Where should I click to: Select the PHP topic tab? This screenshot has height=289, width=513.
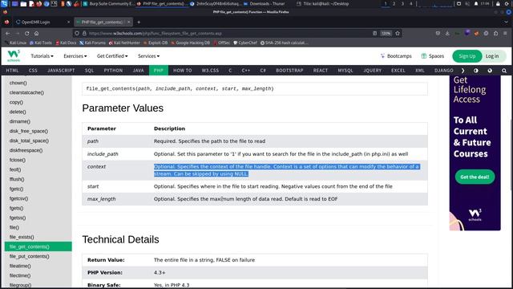tap(159, 71)
